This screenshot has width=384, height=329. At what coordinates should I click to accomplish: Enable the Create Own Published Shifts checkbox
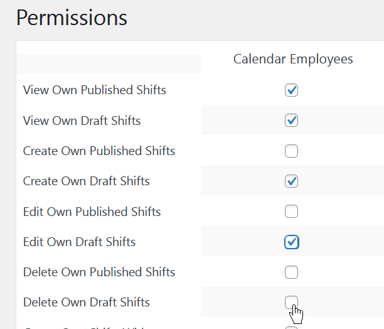[x=291, y=151]
